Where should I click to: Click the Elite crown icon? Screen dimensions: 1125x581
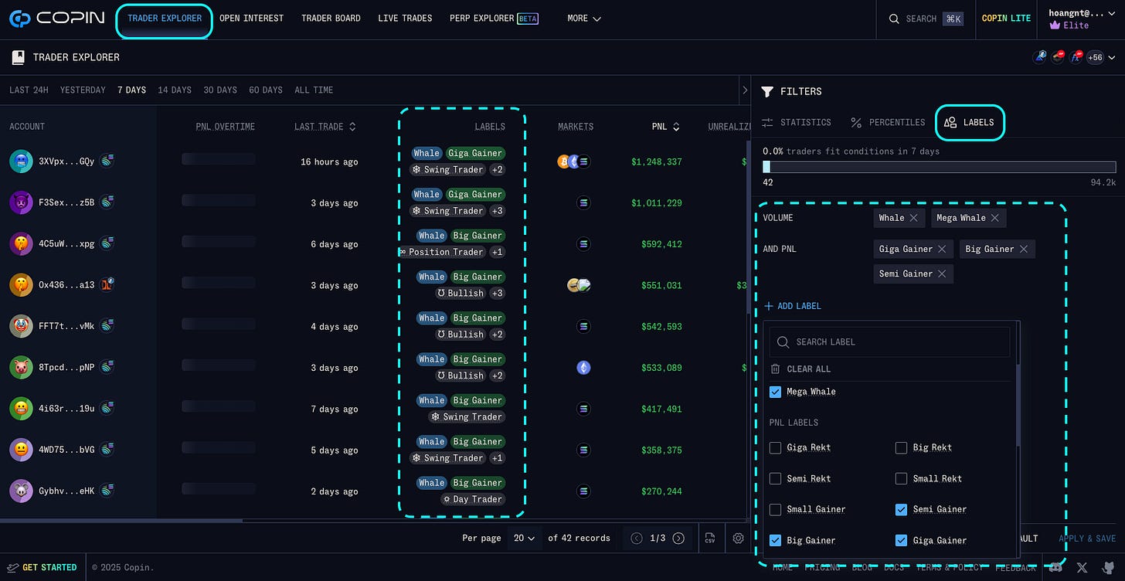pyautogui.click(x=1055, y=25)
